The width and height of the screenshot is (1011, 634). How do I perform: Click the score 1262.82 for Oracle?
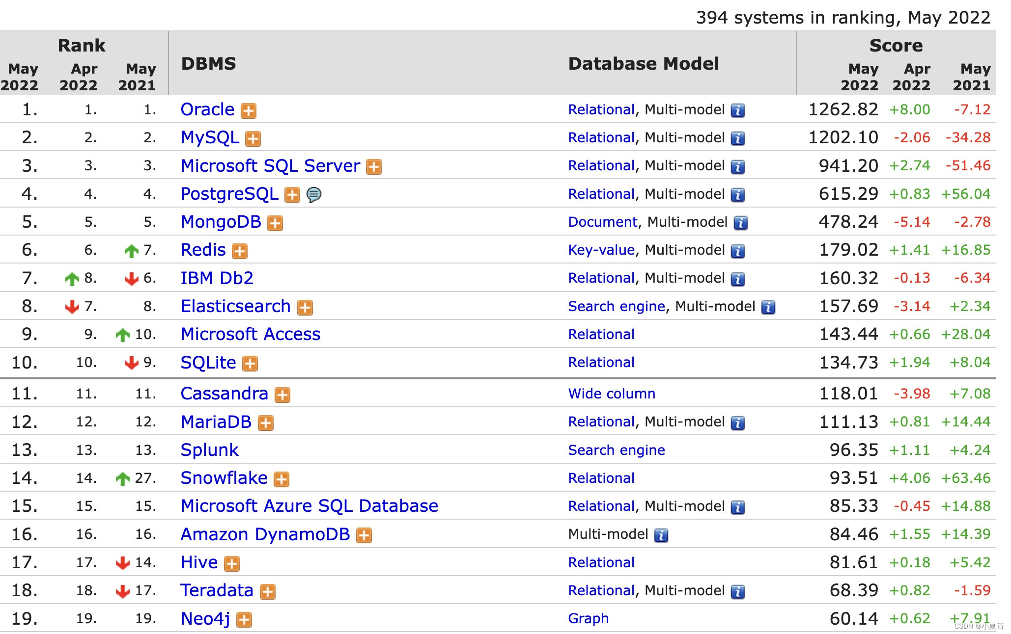tap(843, 109)
